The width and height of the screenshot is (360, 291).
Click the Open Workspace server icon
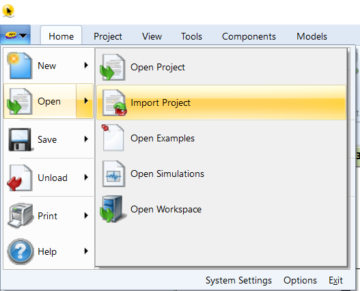pos(113,209)
